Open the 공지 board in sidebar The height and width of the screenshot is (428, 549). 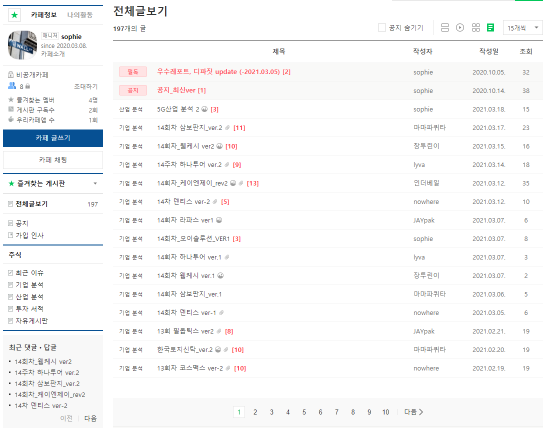(x=21, y=223)
